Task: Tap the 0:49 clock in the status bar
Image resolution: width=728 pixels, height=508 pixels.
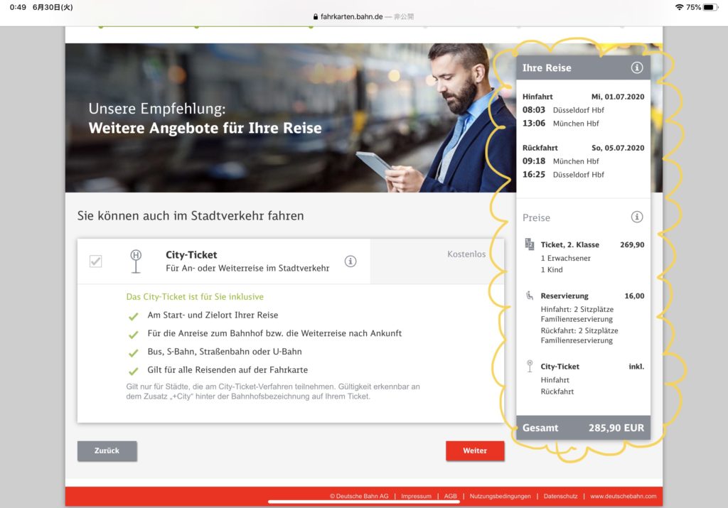Action: pos(18,7)
